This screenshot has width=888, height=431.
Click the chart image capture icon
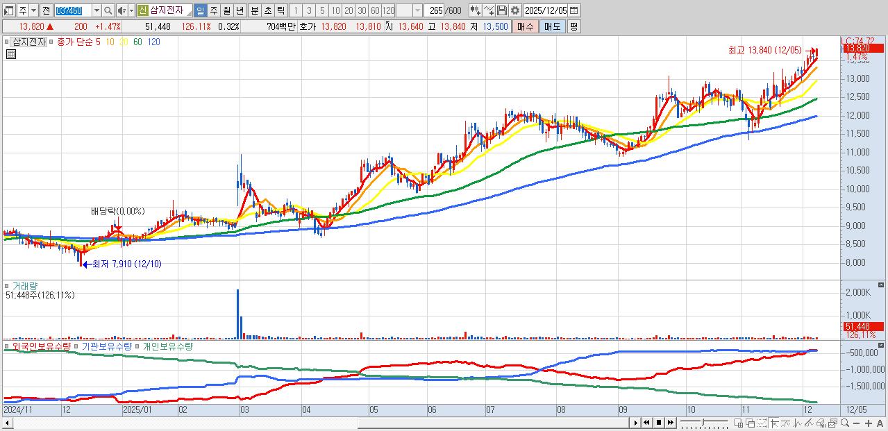click(833, 423)
